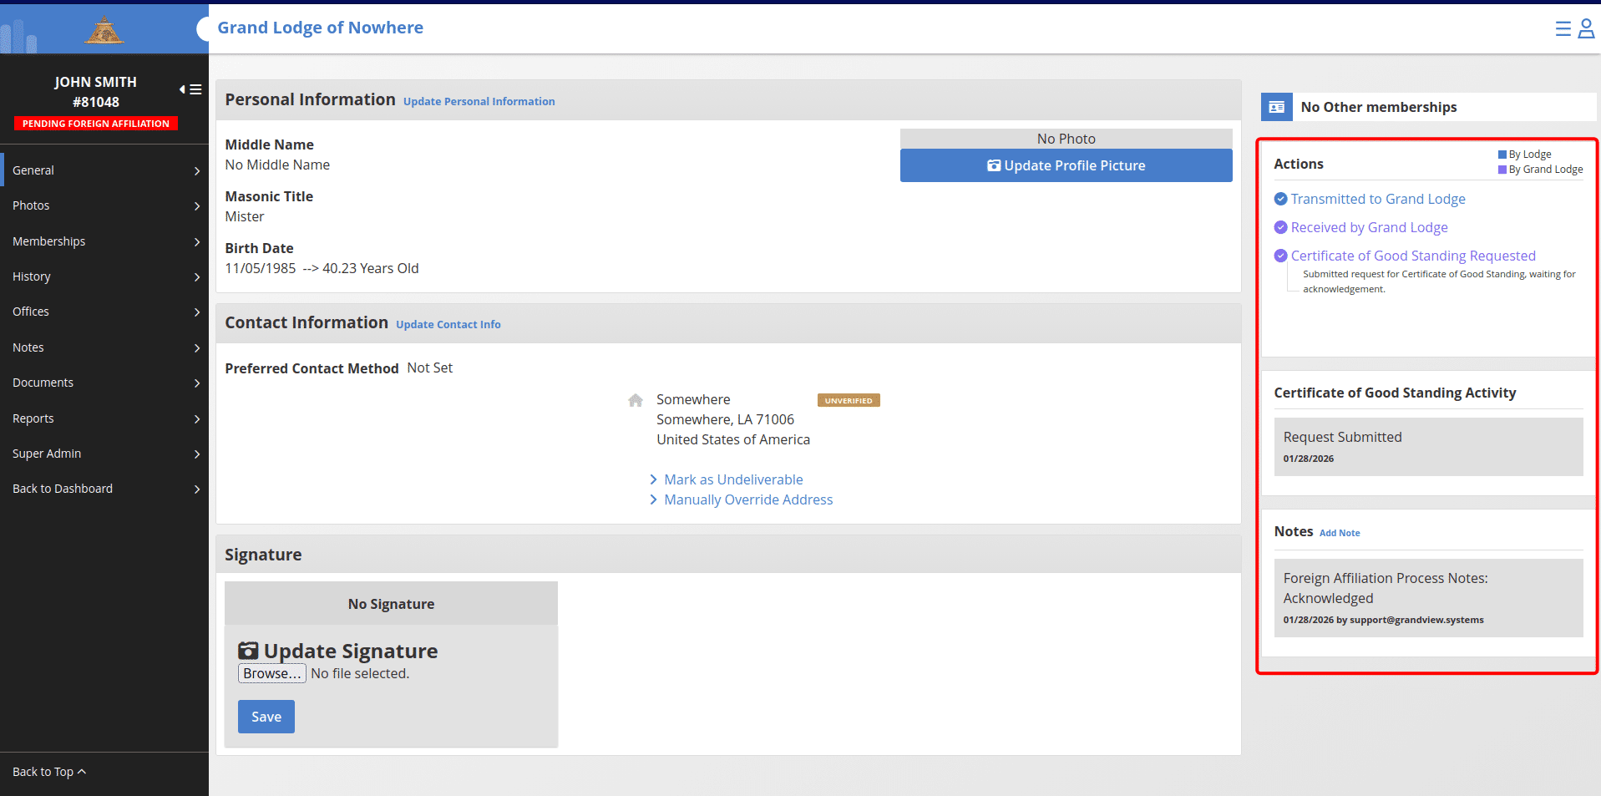Expand the Documents chevron in sidebar
The image size is (1601, 796).
[x=197, y=383]
